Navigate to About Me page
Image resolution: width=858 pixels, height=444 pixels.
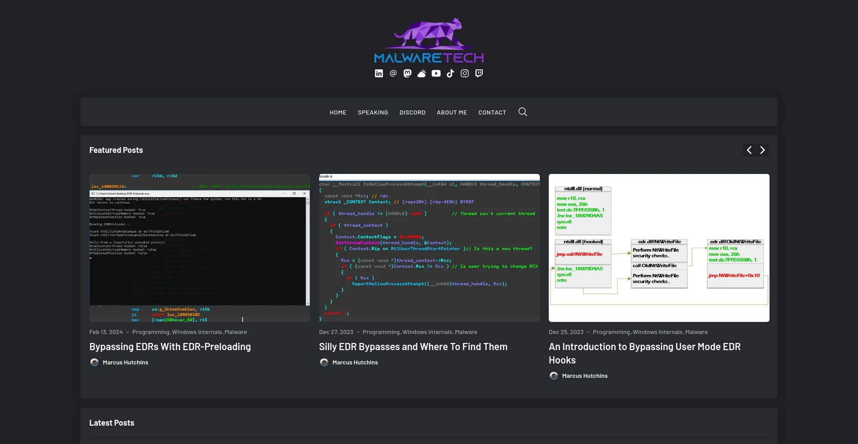452,113
